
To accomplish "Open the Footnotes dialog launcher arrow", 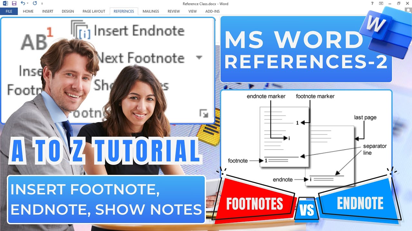I will click(x=204, y=113).
